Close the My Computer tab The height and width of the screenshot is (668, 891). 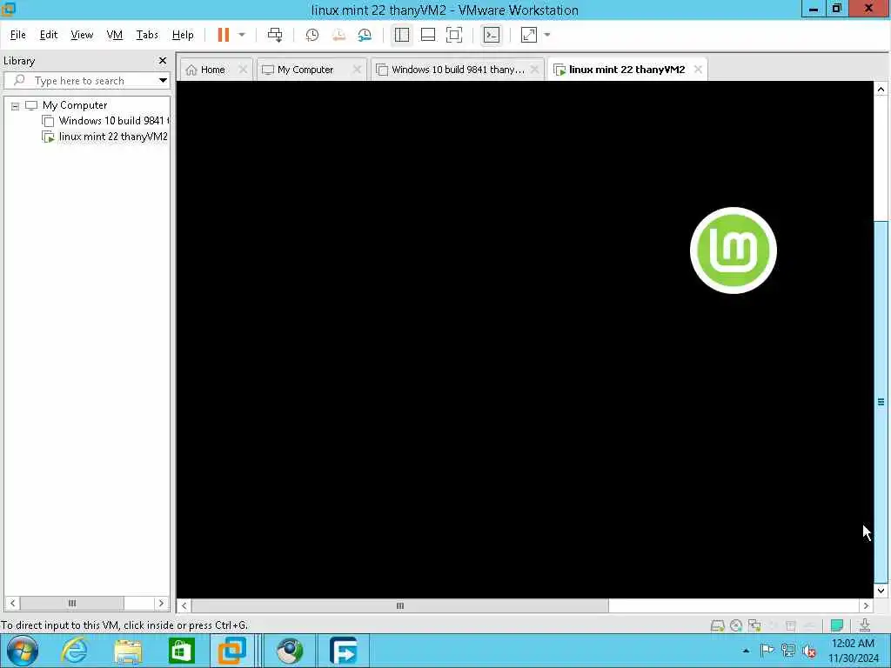pos(357,70)
